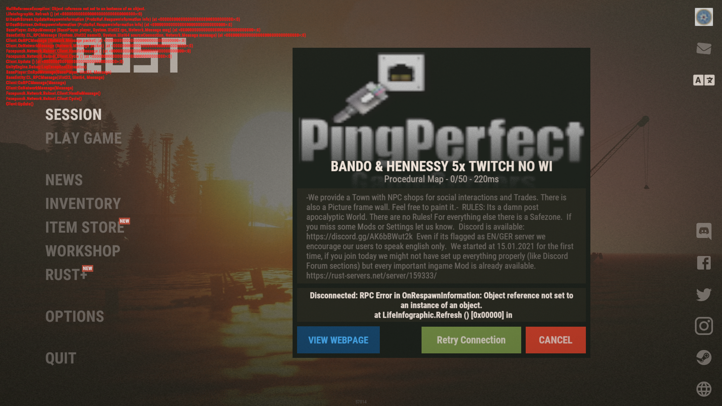Click VIEW WEBPAGE button for server info

tap(338, 340)
